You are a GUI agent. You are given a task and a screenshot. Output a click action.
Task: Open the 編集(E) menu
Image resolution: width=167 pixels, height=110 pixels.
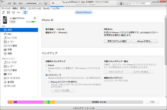pos(15,8)
